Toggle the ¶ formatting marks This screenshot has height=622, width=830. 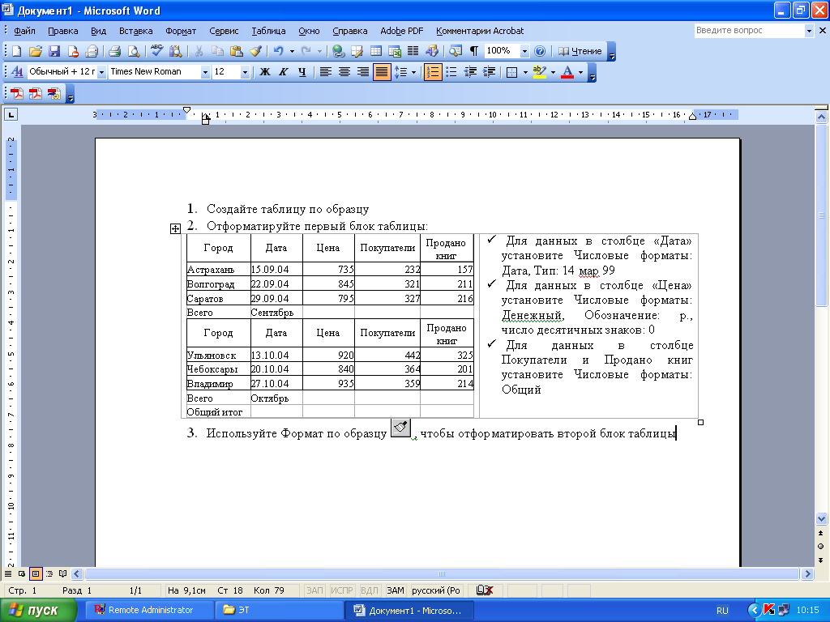click(x=473, y=51)
